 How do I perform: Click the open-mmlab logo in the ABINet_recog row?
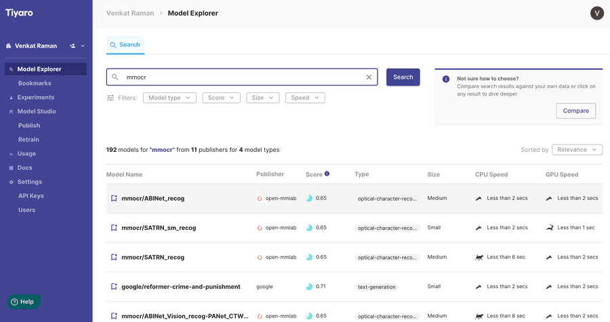click(260, 199)
